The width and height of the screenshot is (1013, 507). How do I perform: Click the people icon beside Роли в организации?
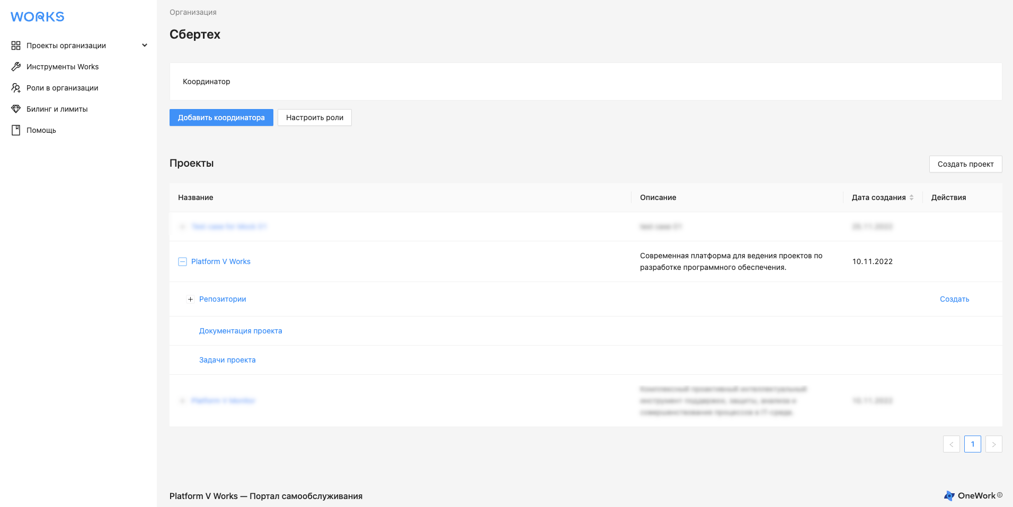click(16, 88)
